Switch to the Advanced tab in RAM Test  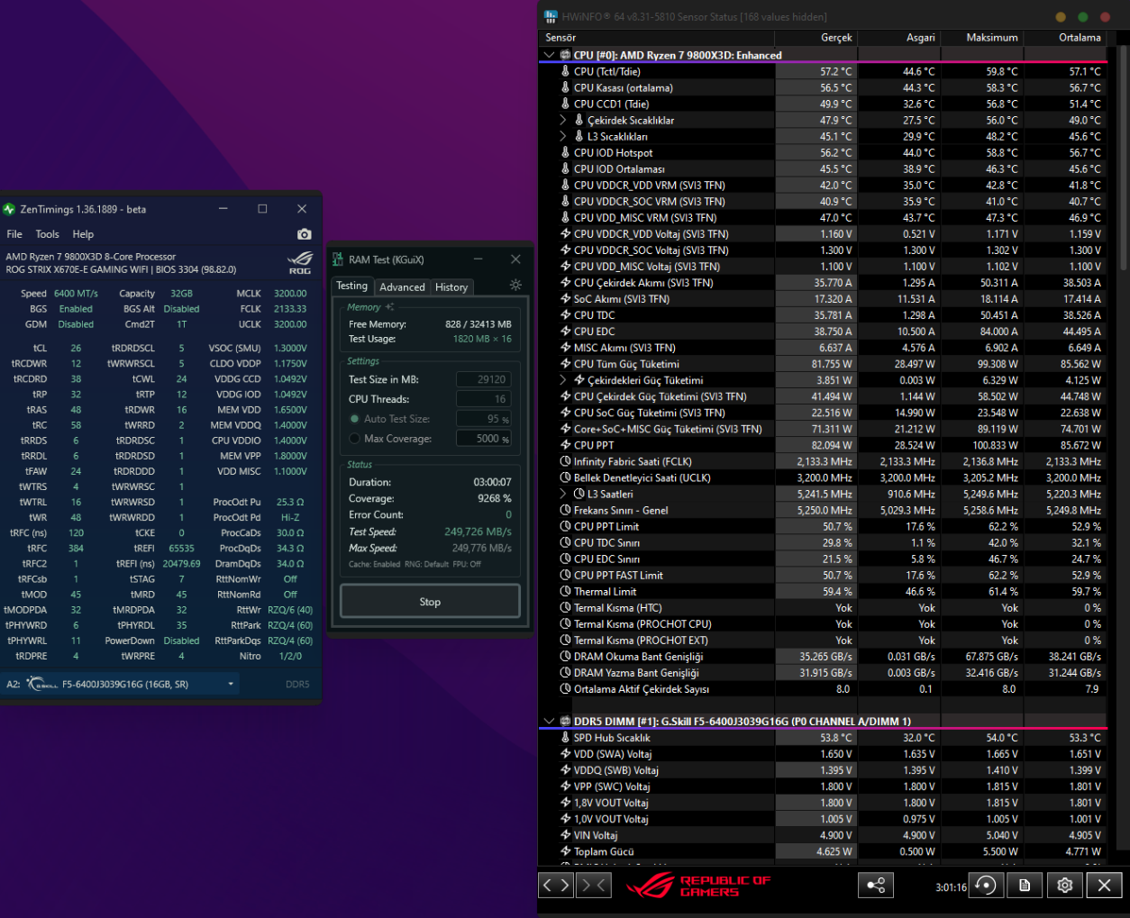pyautogui.click(x=402, y=287)
